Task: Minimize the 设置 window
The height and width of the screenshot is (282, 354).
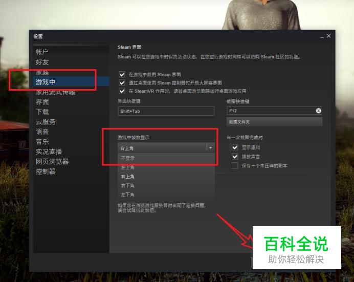Action: pyautogui.click(x=322, y=36)
